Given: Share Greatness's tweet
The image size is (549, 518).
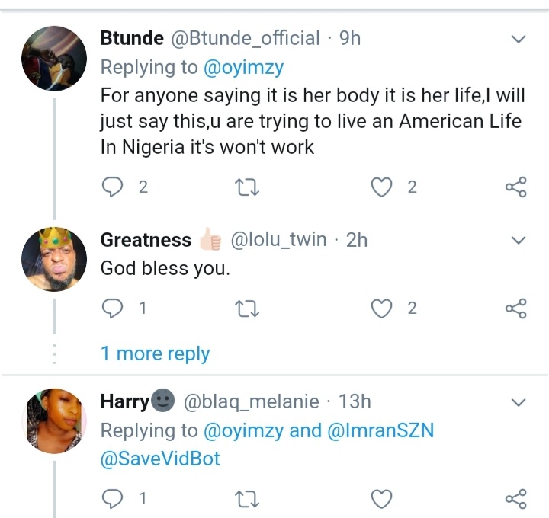Looking at the screenshot, I should pos(516,309).
